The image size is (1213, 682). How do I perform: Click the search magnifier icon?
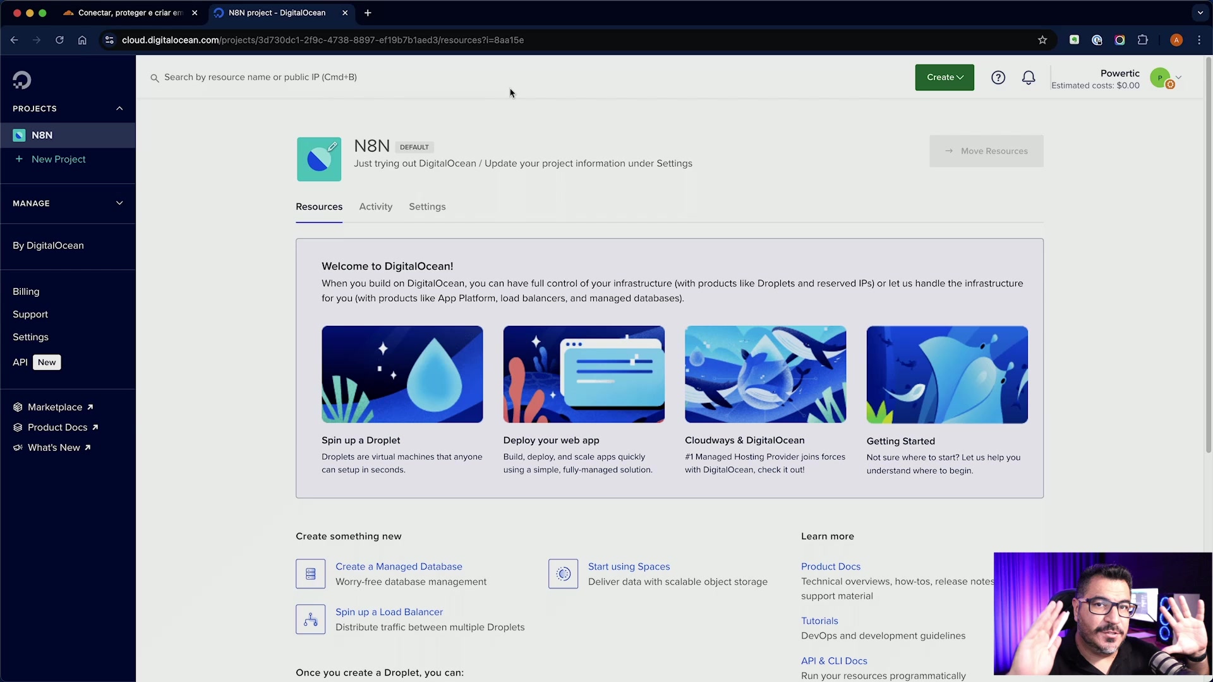tap(155, 78)
